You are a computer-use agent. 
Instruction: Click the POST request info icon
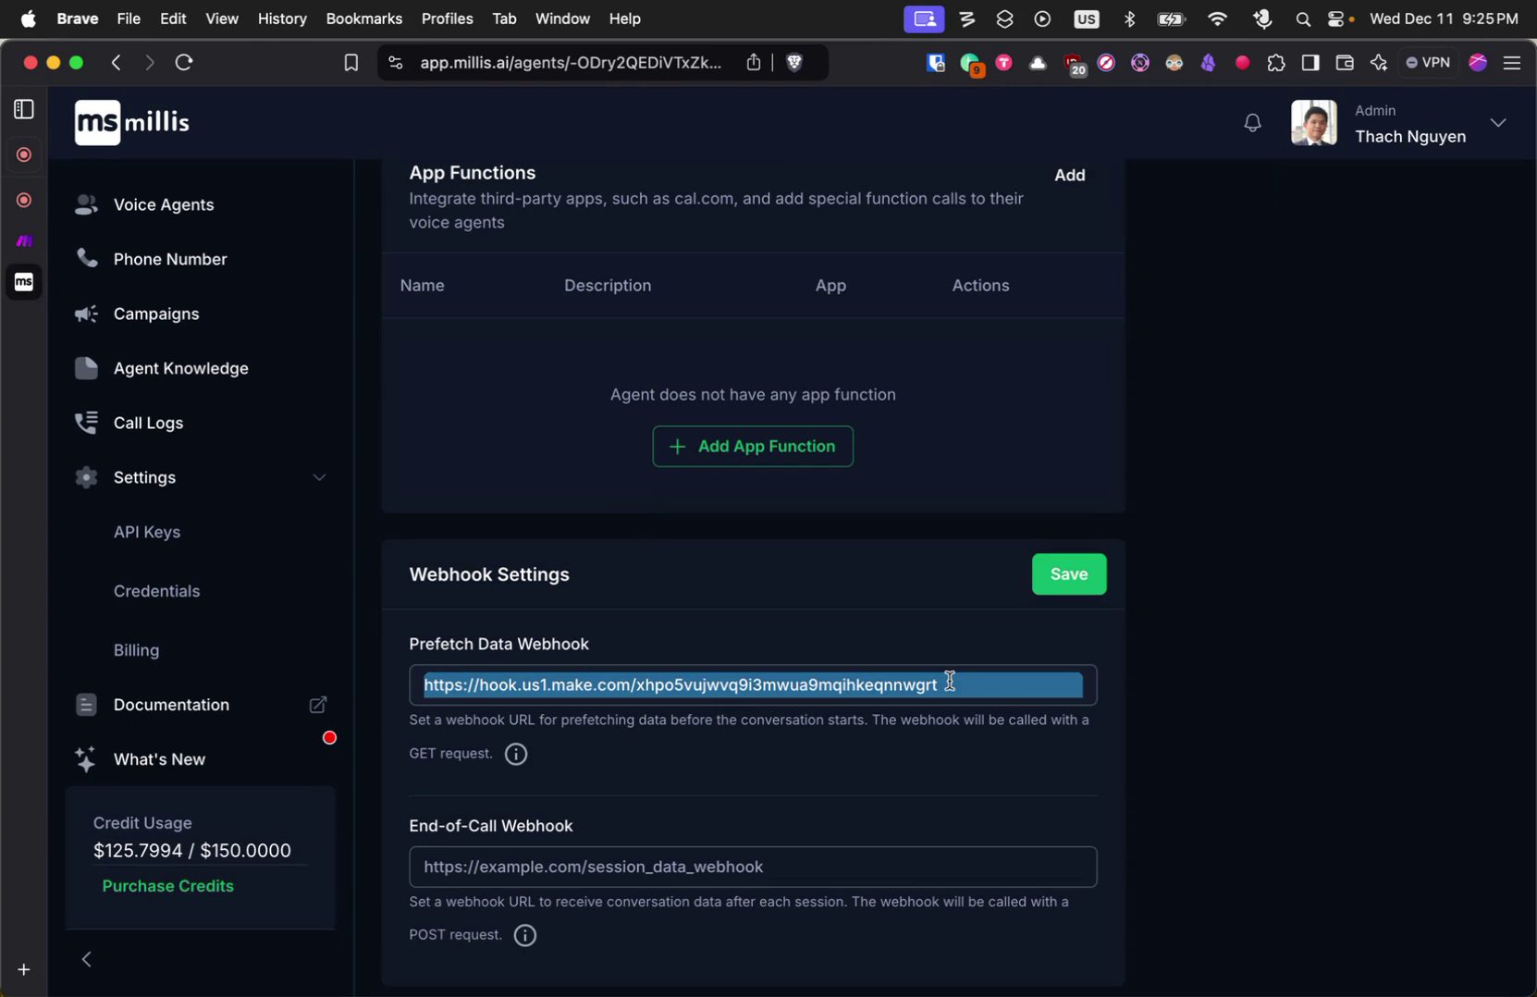[x=524, y=935]
